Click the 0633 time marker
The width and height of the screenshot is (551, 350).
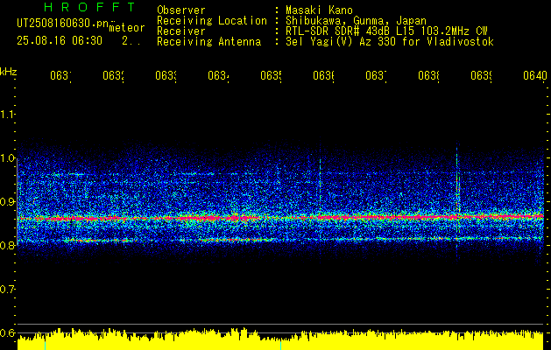[x=166, y=75]
